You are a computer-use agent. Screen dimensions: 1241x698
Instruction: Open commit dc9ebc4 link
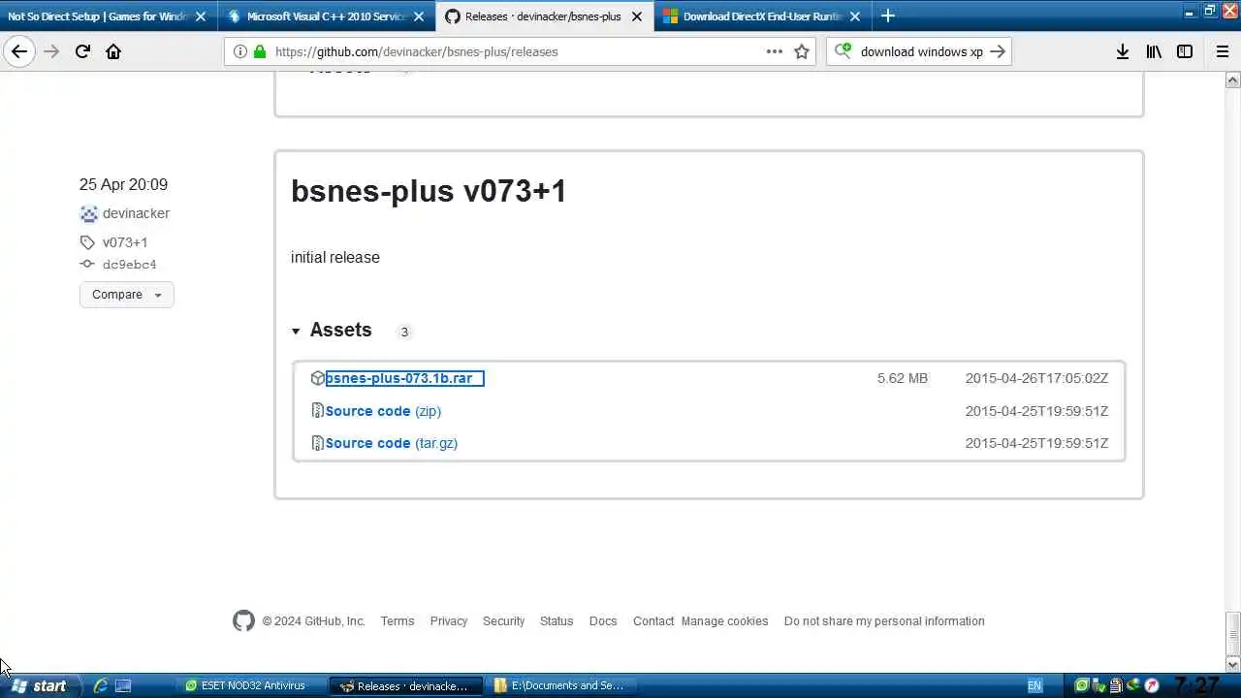(129, 265)
